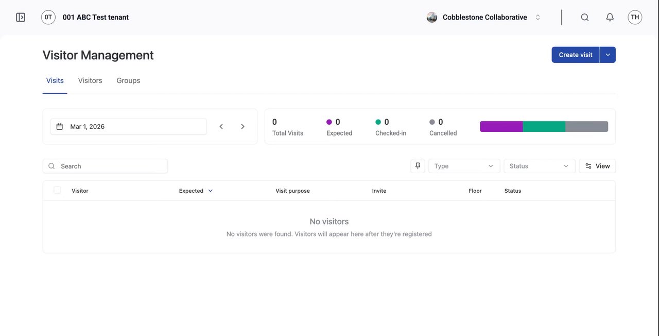Viewport: 659px width, 336px height.
Task: Switch the Cobblestone Collaborative building selector
Action: tap(537, 18)
